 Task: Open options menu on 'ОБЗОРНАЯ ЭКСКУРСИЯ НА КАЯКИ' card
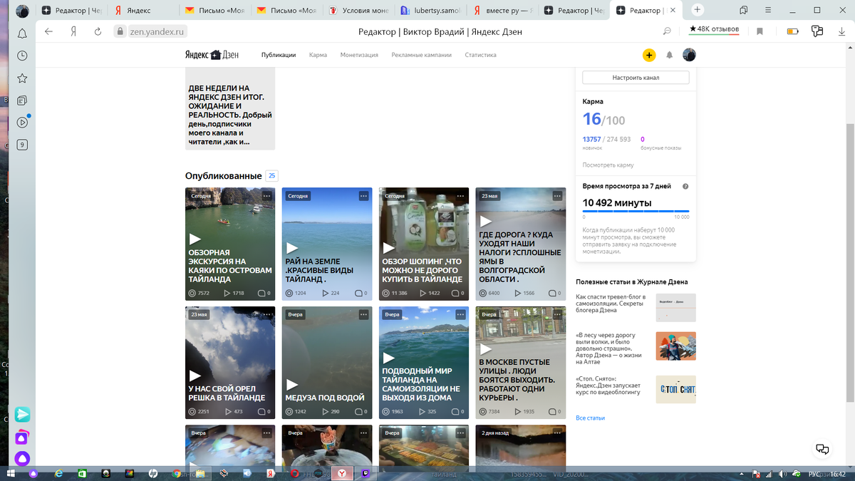(x=266, y=195)
